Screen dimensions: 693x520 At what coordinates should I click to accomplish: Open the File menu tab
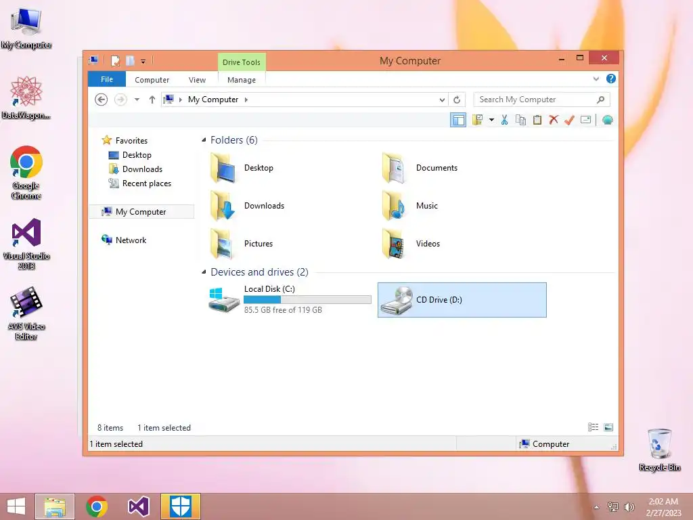tap(107, 79)
